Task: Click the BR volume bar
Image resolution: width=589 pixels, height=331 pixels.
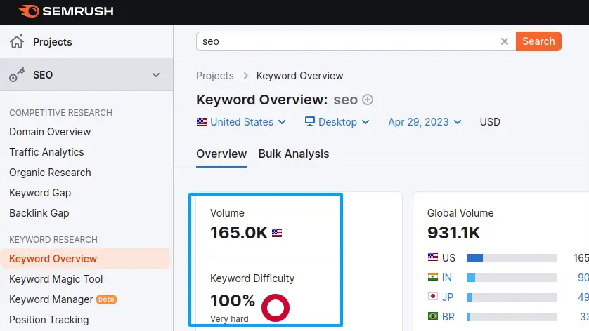Action: [512, 317]
